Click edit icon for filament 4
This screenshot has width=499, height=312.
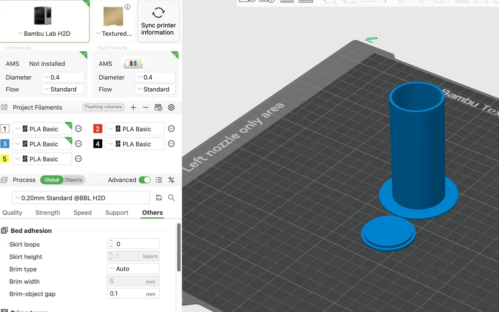click(171, 144)
